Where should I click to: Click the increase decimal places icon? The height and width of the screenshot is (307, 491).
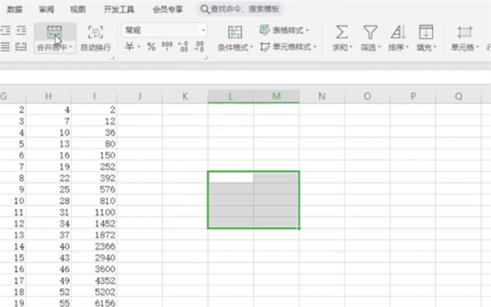(182, 47)
